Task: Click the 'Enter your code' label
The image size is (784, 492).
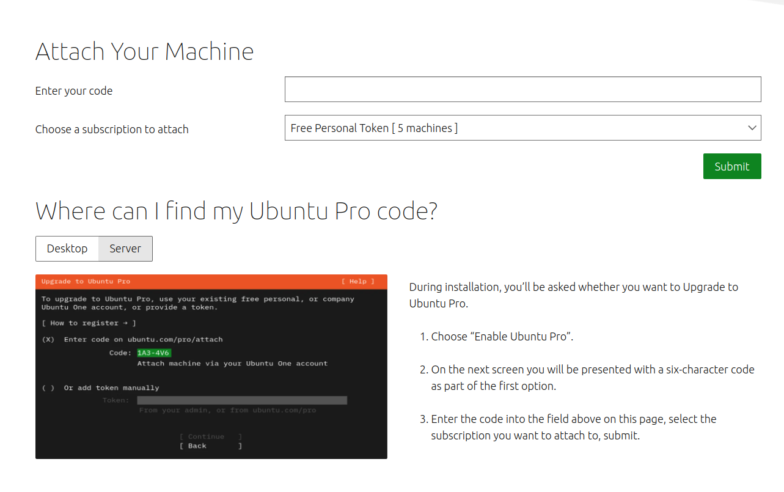Action: tap(74, 91)
